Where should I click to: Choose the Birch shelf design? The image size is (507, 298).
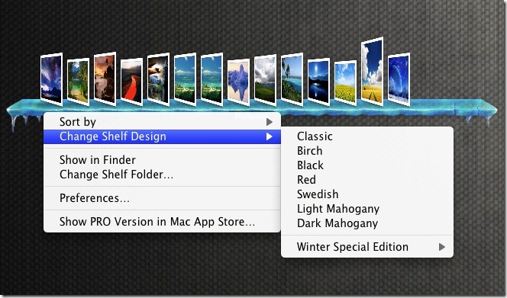tap(309, 151)
